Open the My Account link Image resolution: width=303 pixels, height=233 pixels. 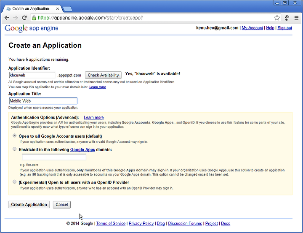click(252, 28)
